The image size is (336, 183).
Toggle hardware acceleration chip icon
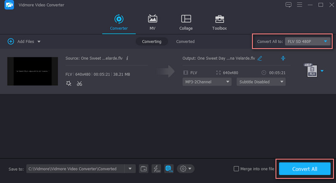pyautogui.click(x=169, y=169)
